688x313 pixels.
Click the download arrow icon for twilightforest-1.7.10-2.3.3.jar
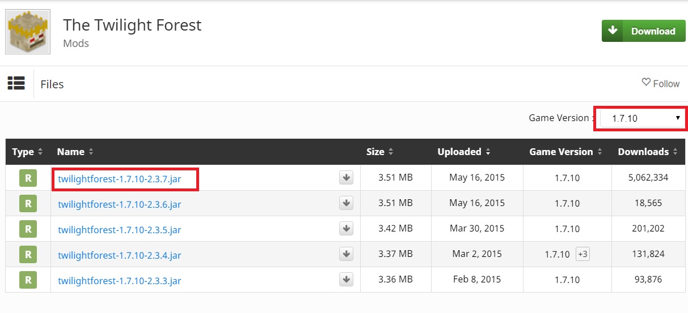347,280
